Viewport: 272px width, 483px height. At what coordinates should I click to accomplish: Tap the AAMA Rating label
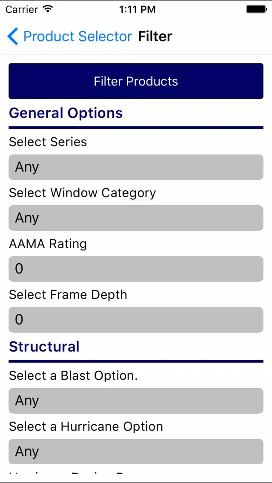click(48, 244)
